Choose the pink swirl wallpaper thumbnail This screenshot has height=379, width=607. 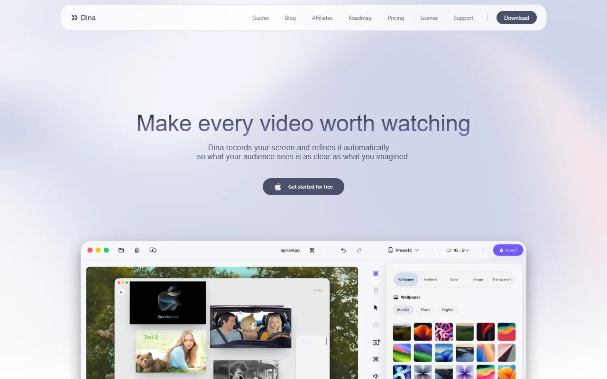444,332
